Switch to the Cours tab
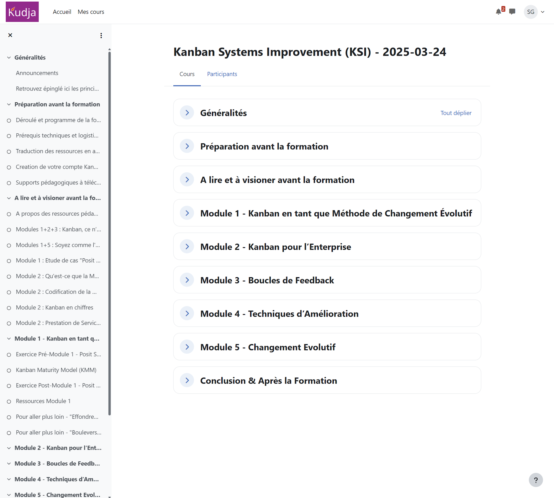Screen dimensions: 554x498 (187, 74)
